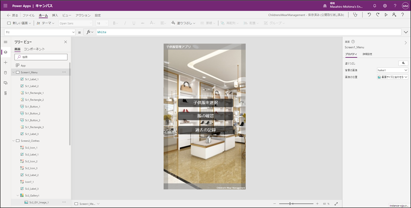Image resolution: width=411 pixels, height=208 pixels.
Task: Select the プロパティ tab
Action: (x=351, y=54)
